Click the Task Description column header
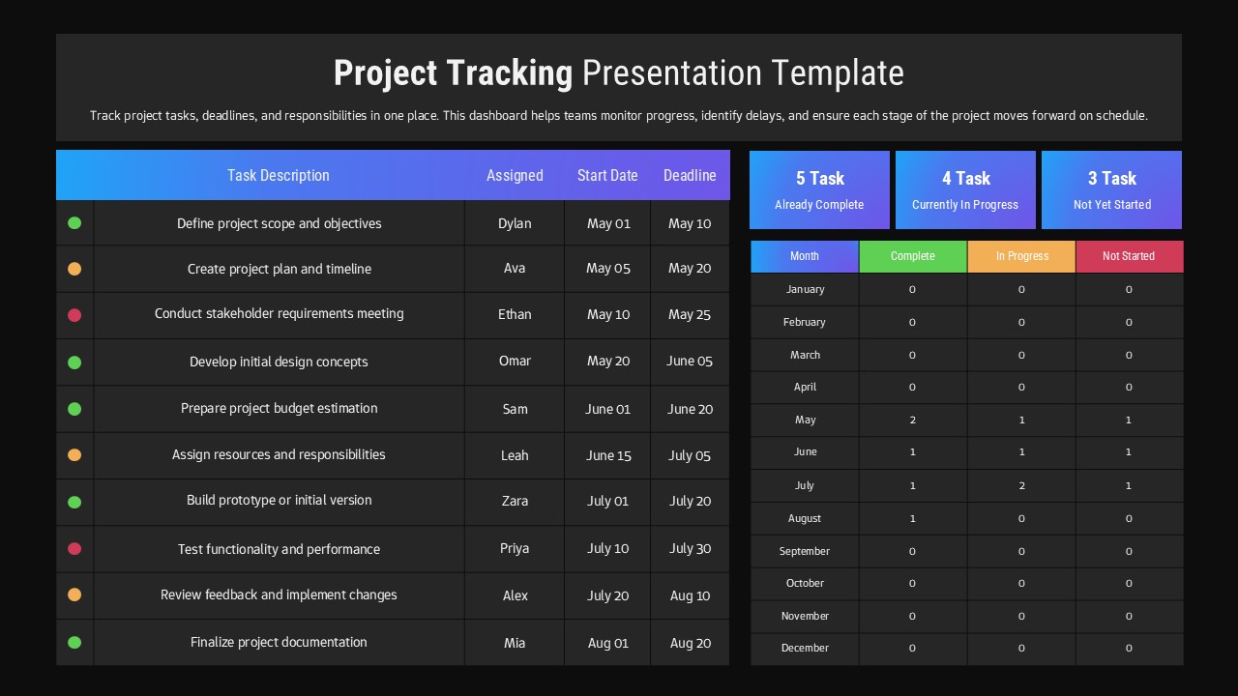 pos(279,175)
